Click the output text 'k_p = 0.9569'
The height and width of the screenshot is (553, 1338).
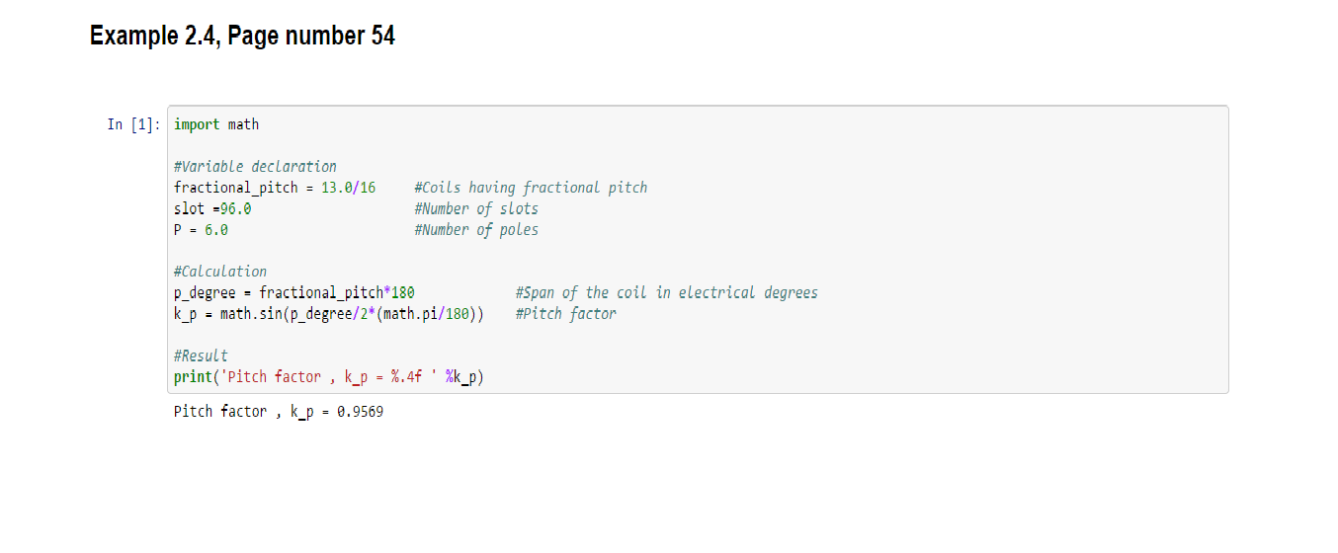336,412
